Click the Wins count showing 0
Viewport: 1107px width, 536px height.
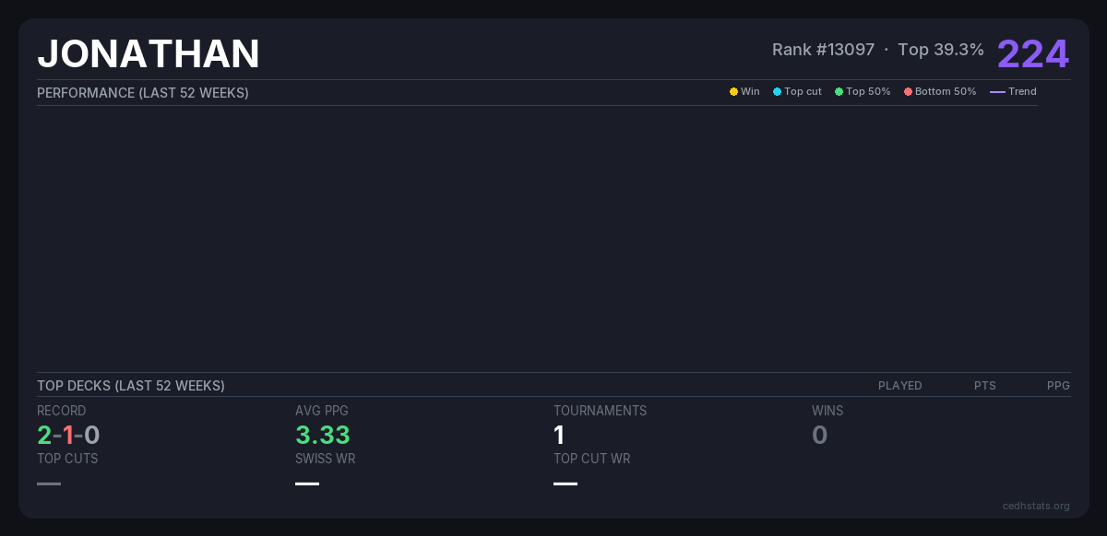click(819, 435)
